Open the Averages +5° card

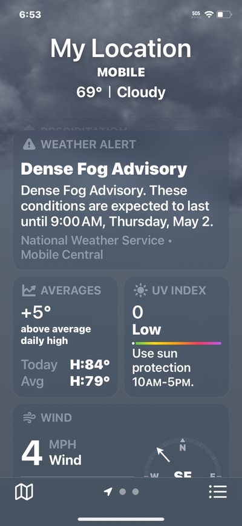point(65,337)
